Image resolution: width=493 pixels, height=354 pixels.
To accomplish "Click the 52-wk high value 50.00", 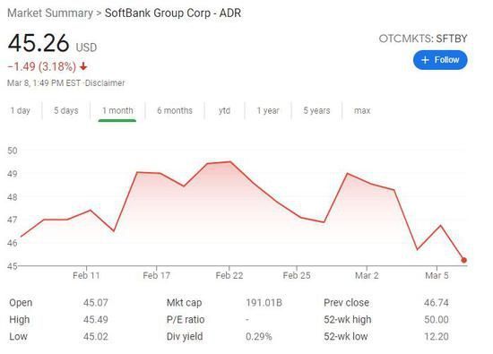I will click(x=437, y=320).
